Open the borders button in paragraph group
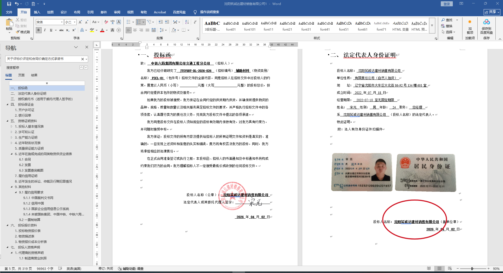The image size is (503, 273). 184,30
